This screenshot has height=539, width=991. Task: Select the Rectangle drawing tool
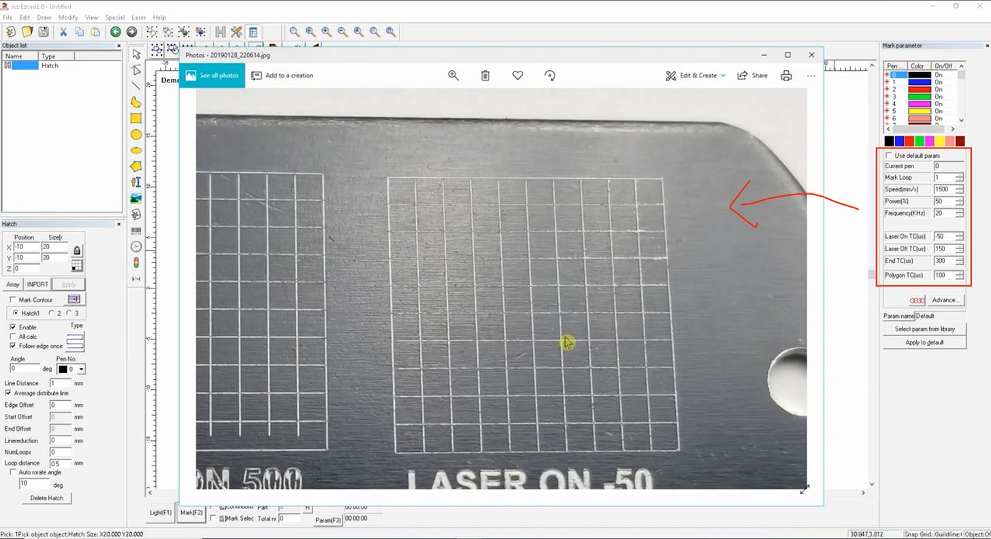point(135,118)
